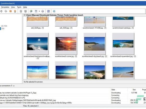Select thumbnail above ss6_5252.jpg
The height and width of the screenshot is (109, 146).
[x=66, y=21]
